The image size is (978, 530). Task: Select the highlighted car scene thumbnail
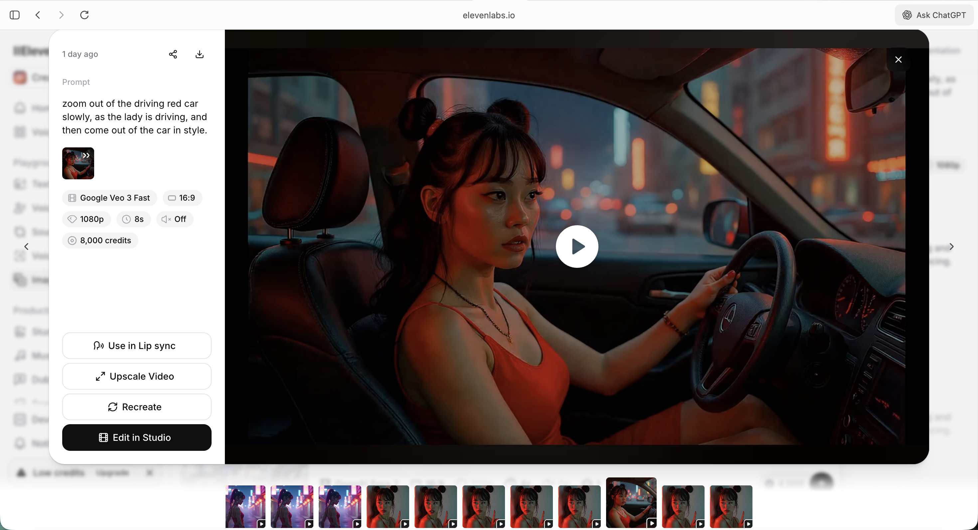tap(631, 503)
